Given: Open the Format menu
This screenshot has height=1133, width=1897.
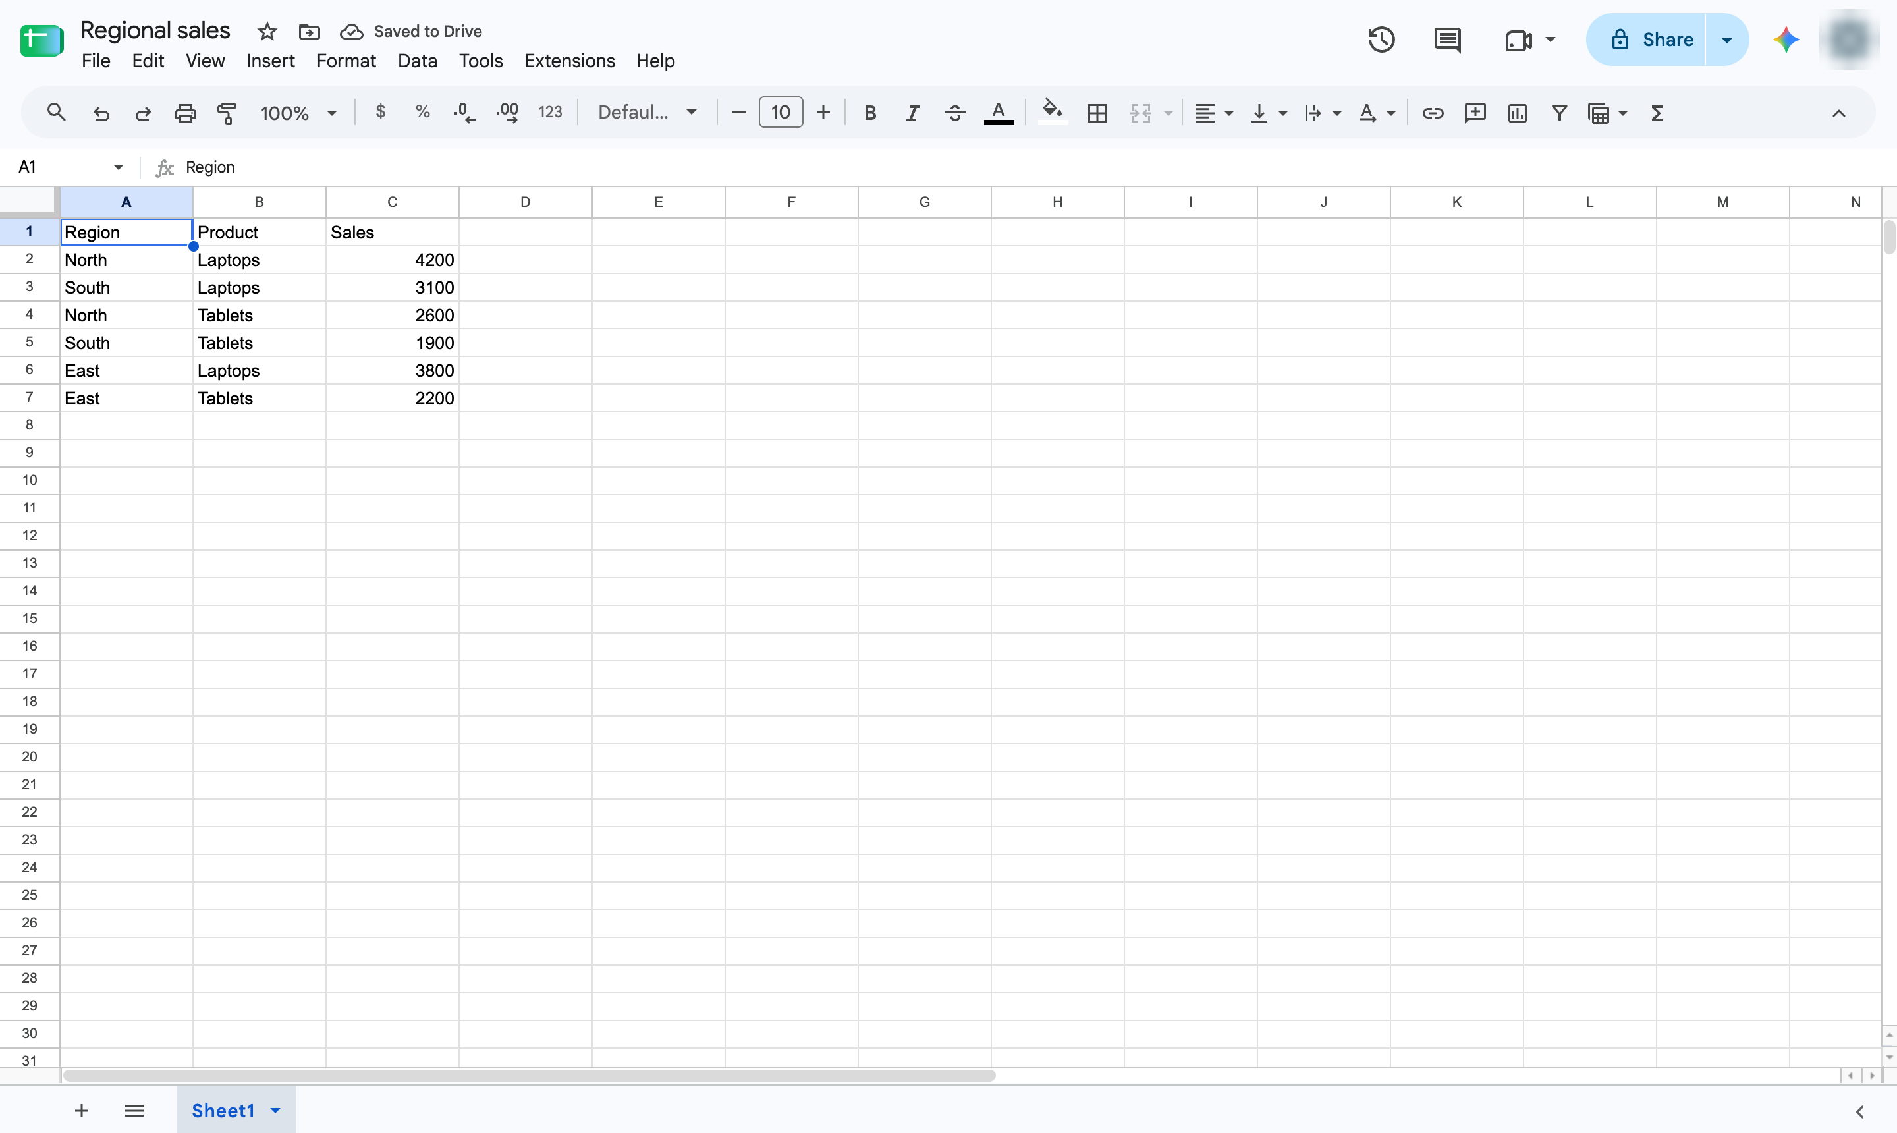Looking at the screenshot, I should [x=346, y=61].
